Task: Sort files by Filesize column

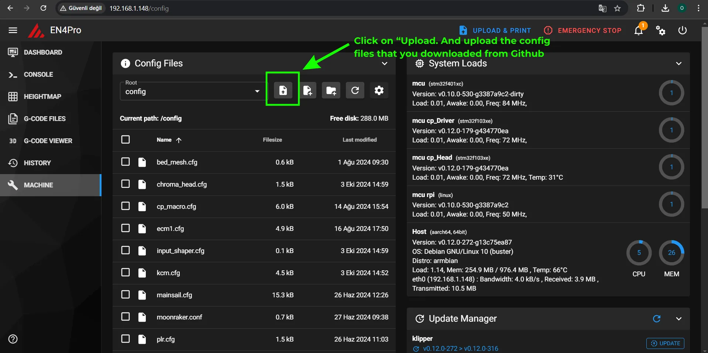Action: [x=272, y=140]
